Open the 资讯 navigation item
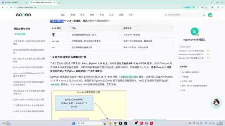The image size is (225, 126). (82, 15)
